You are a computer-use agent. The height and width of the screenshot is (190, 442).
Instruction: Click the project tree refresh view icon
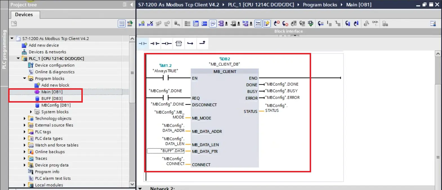click(x=130, y=24)
